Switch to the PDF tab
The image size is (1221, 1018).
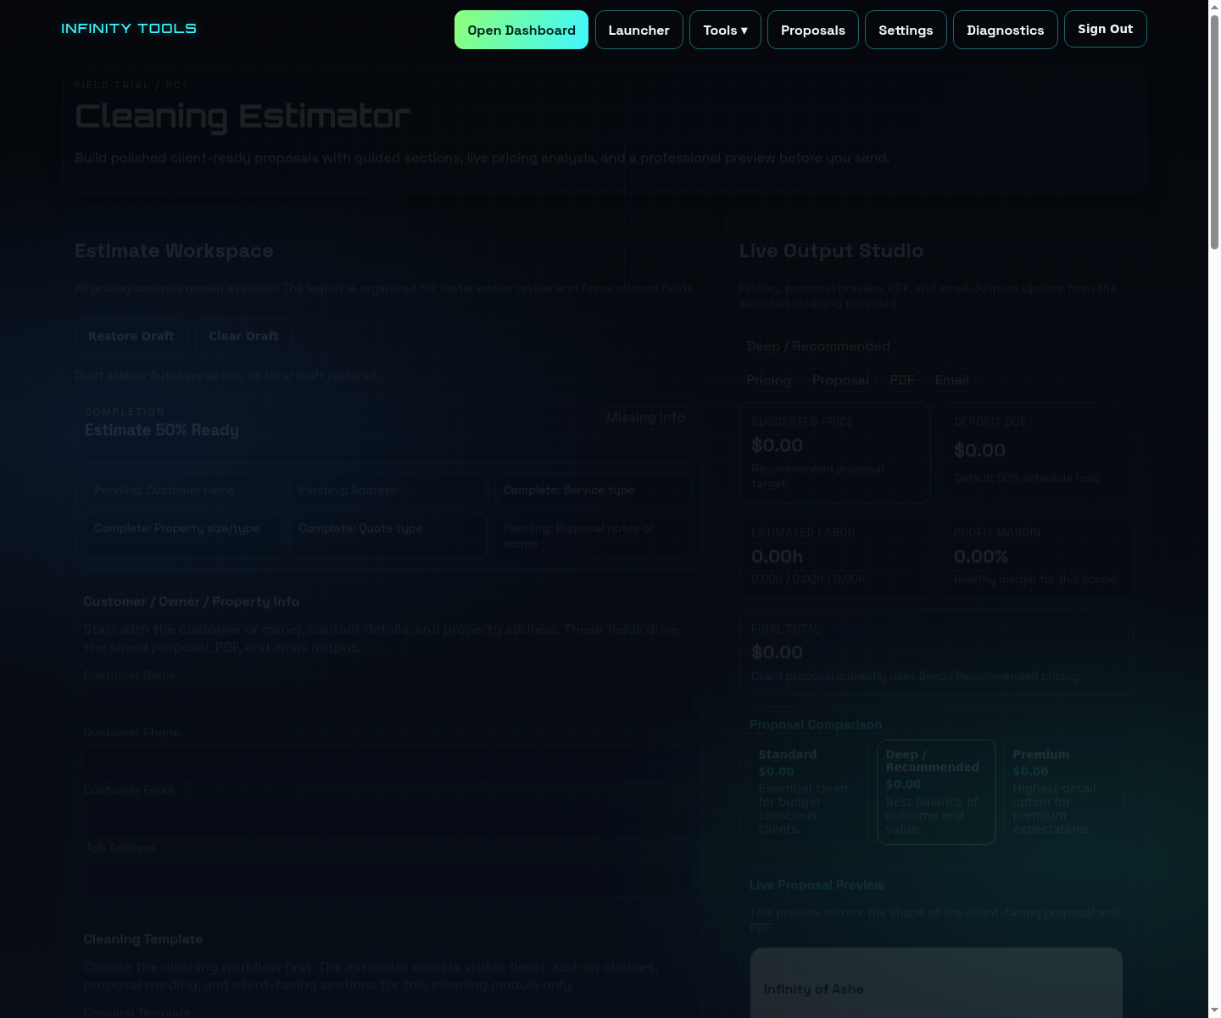(902, 380)
